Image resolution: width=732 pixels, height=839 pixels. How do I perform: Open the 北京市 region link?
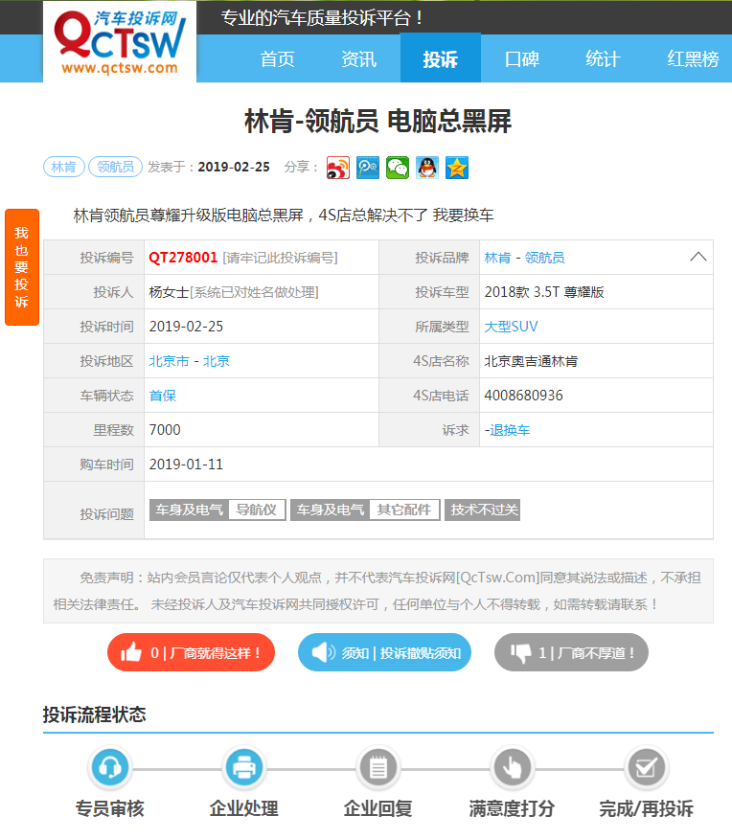point(169,361)
